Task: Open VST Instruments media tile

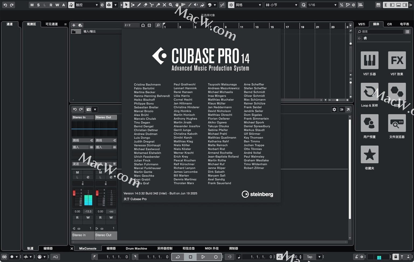Action: (370, 60)
